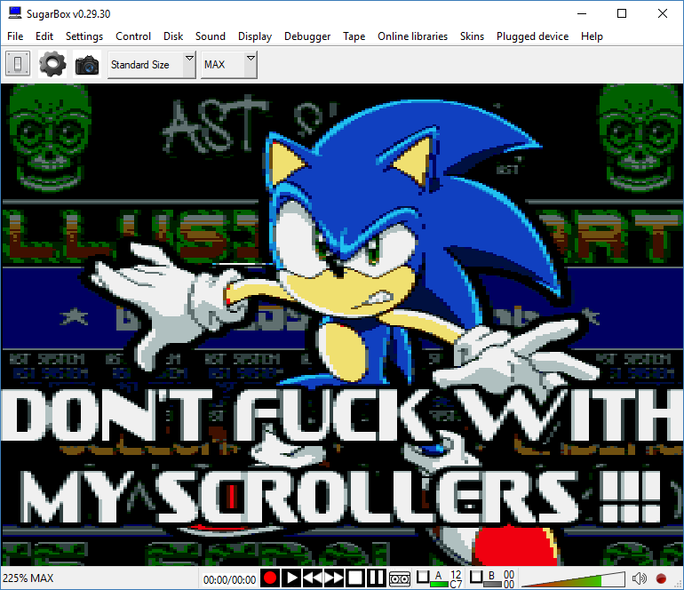Take a screenshot with the camera icon
Viewport: 684px width, 590px height.
(87, 65)
